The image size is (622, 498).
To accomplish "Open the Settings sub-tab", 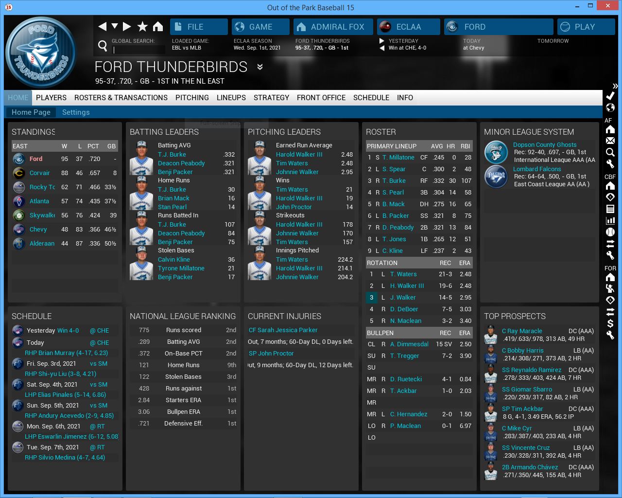I will click(x=76, y=112).
